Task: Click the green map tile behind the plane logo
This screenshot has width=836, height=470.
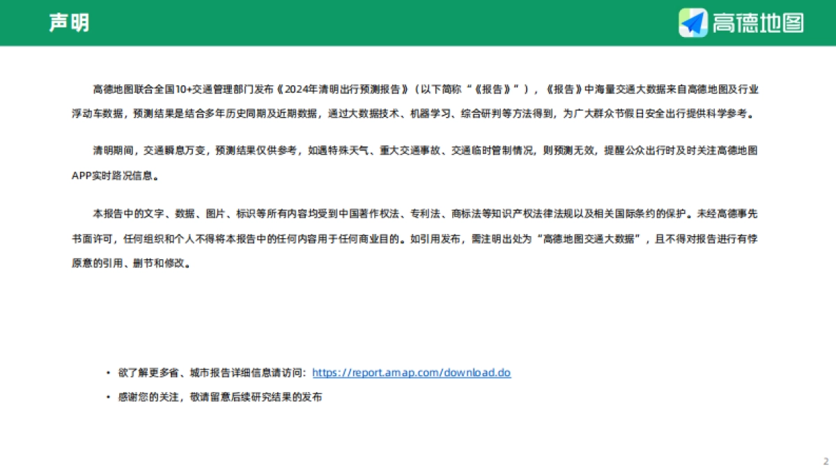Action: pos(685,15)
